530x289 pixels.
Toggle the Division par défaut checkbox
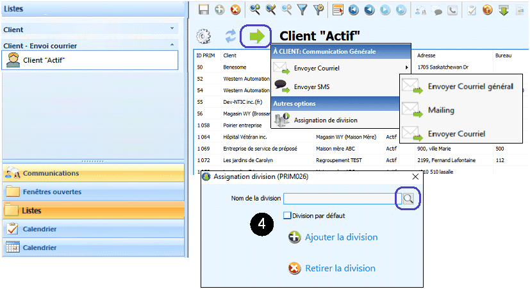[288, 216]
